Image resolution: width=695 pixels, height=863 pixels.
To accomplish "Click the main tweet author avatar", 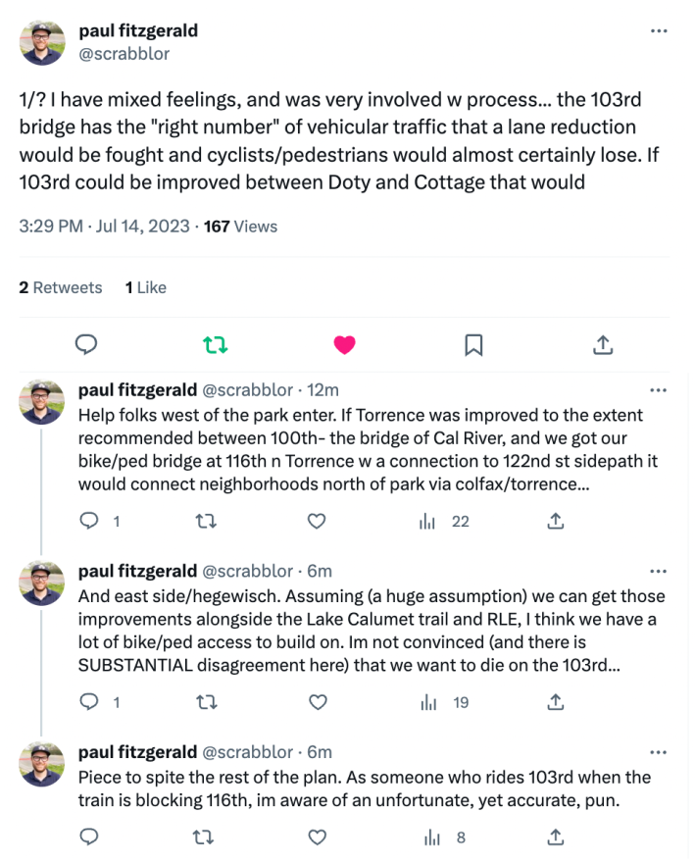I will coord(42,42).
